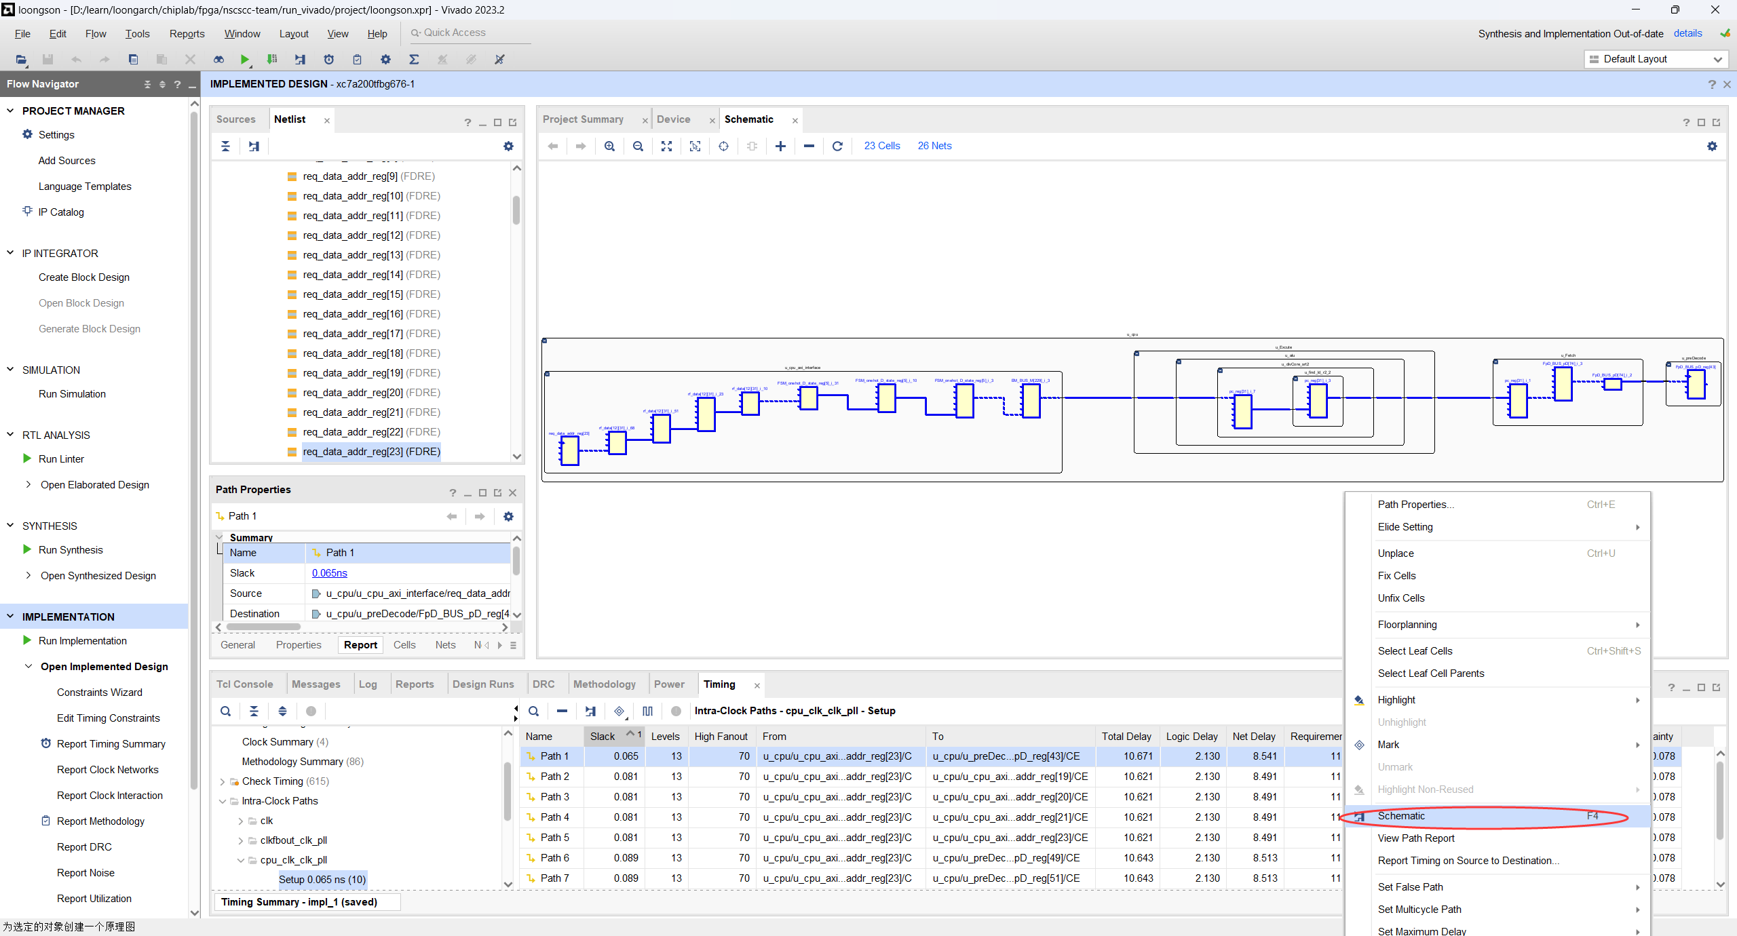Click the fit-to-window icon in schematic view
1737x936 pixels.
[x=666, y=145]
